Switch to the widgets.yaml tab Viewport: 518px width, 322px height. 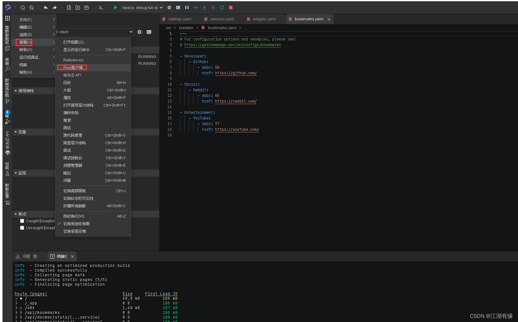pyautogui.click(x=264, y=19)
